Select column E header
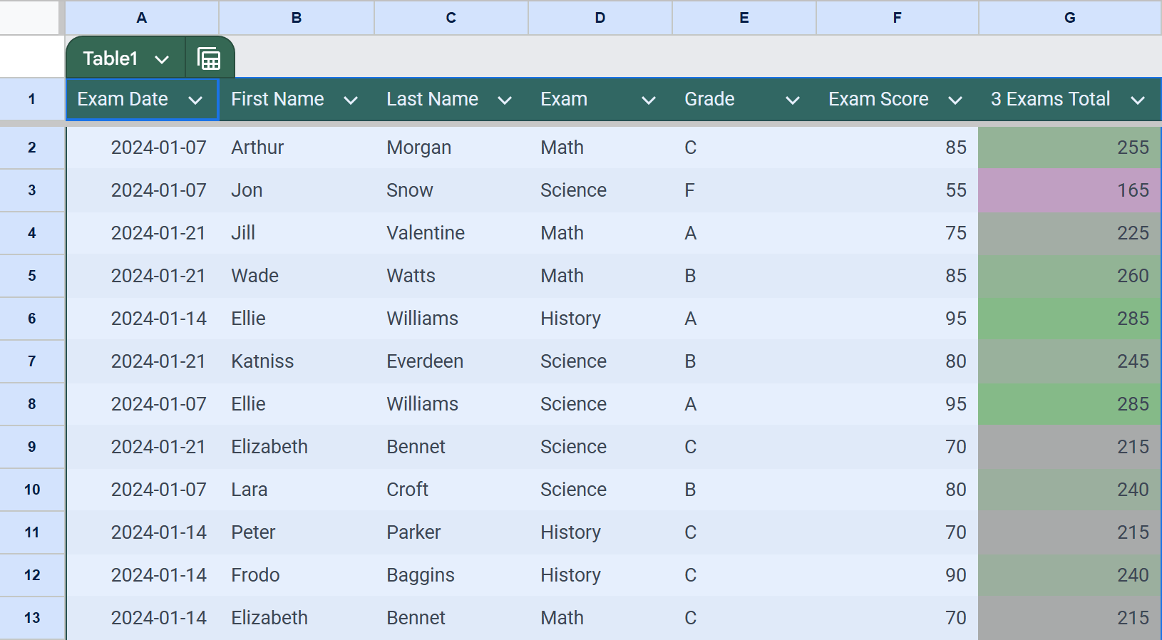Screen dimensions: 1162x640 pos(744,18)
